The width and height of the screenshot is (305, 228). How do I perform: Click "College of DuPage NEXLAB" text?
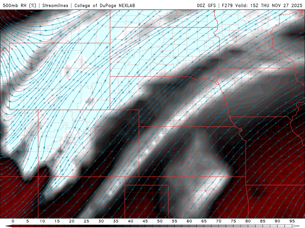(x=104, y=5)
